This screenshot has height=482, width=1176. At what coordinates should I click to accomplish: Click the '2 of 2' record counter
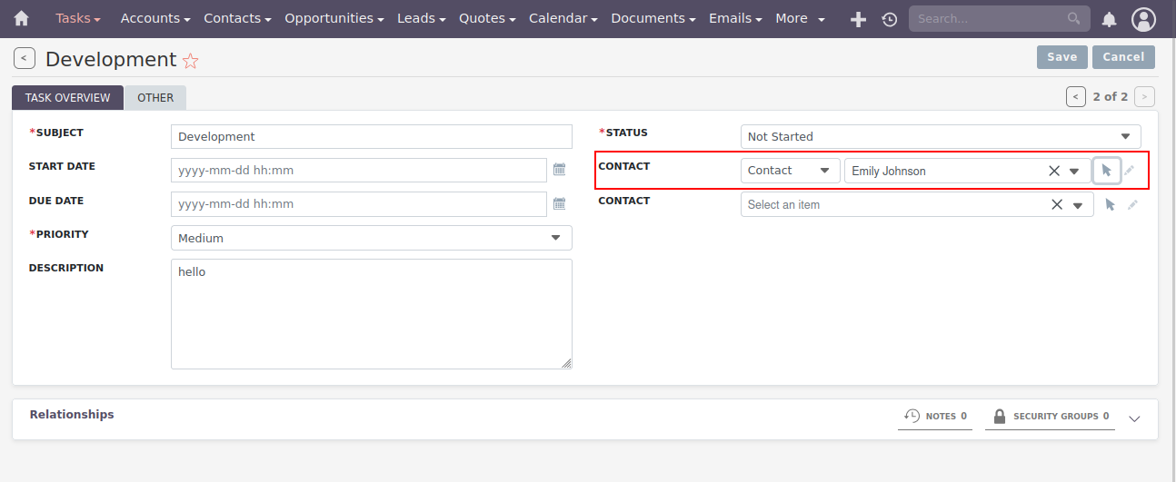pos(1111,96)
